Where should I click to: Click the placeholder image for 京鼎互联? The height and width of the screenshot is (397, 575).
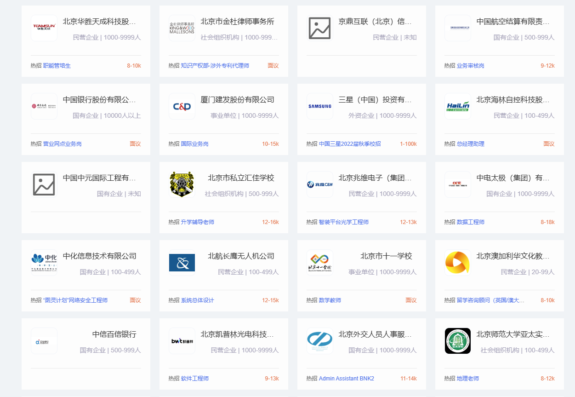point(320,28)
